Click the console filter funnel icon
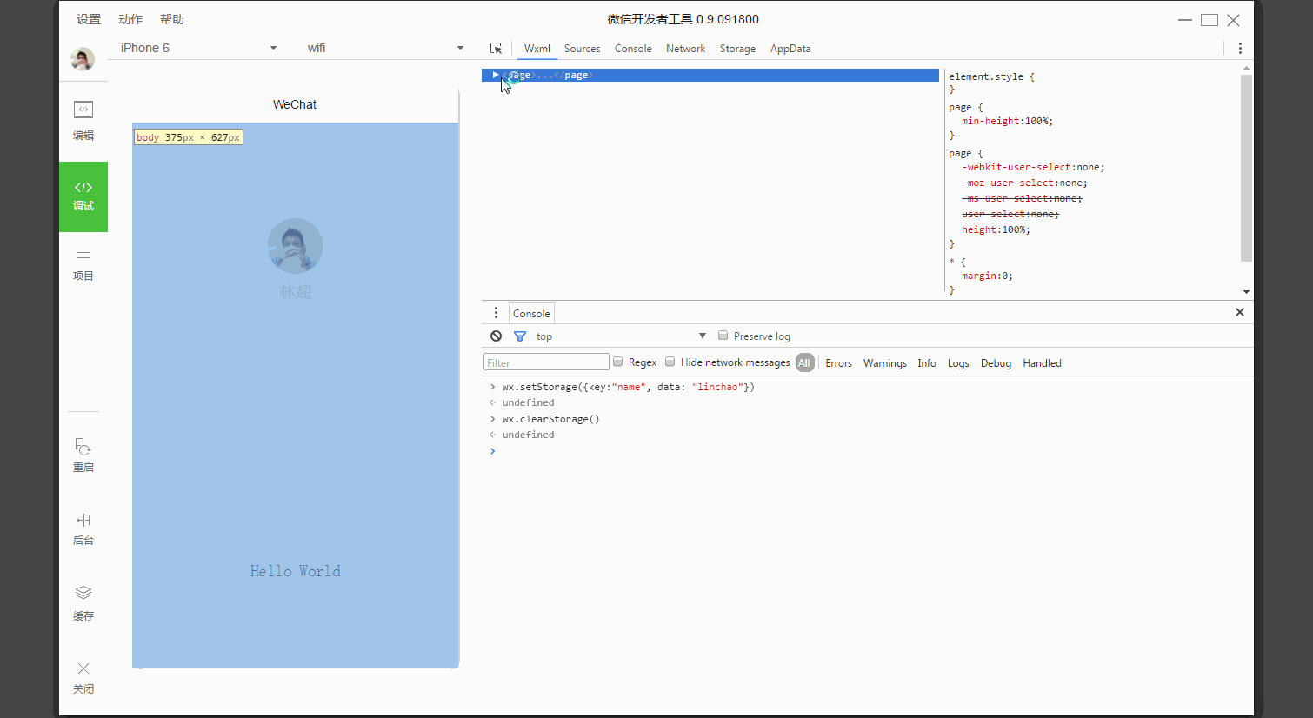Viewport: 1313px width, 718px height. tap(520, 336)
